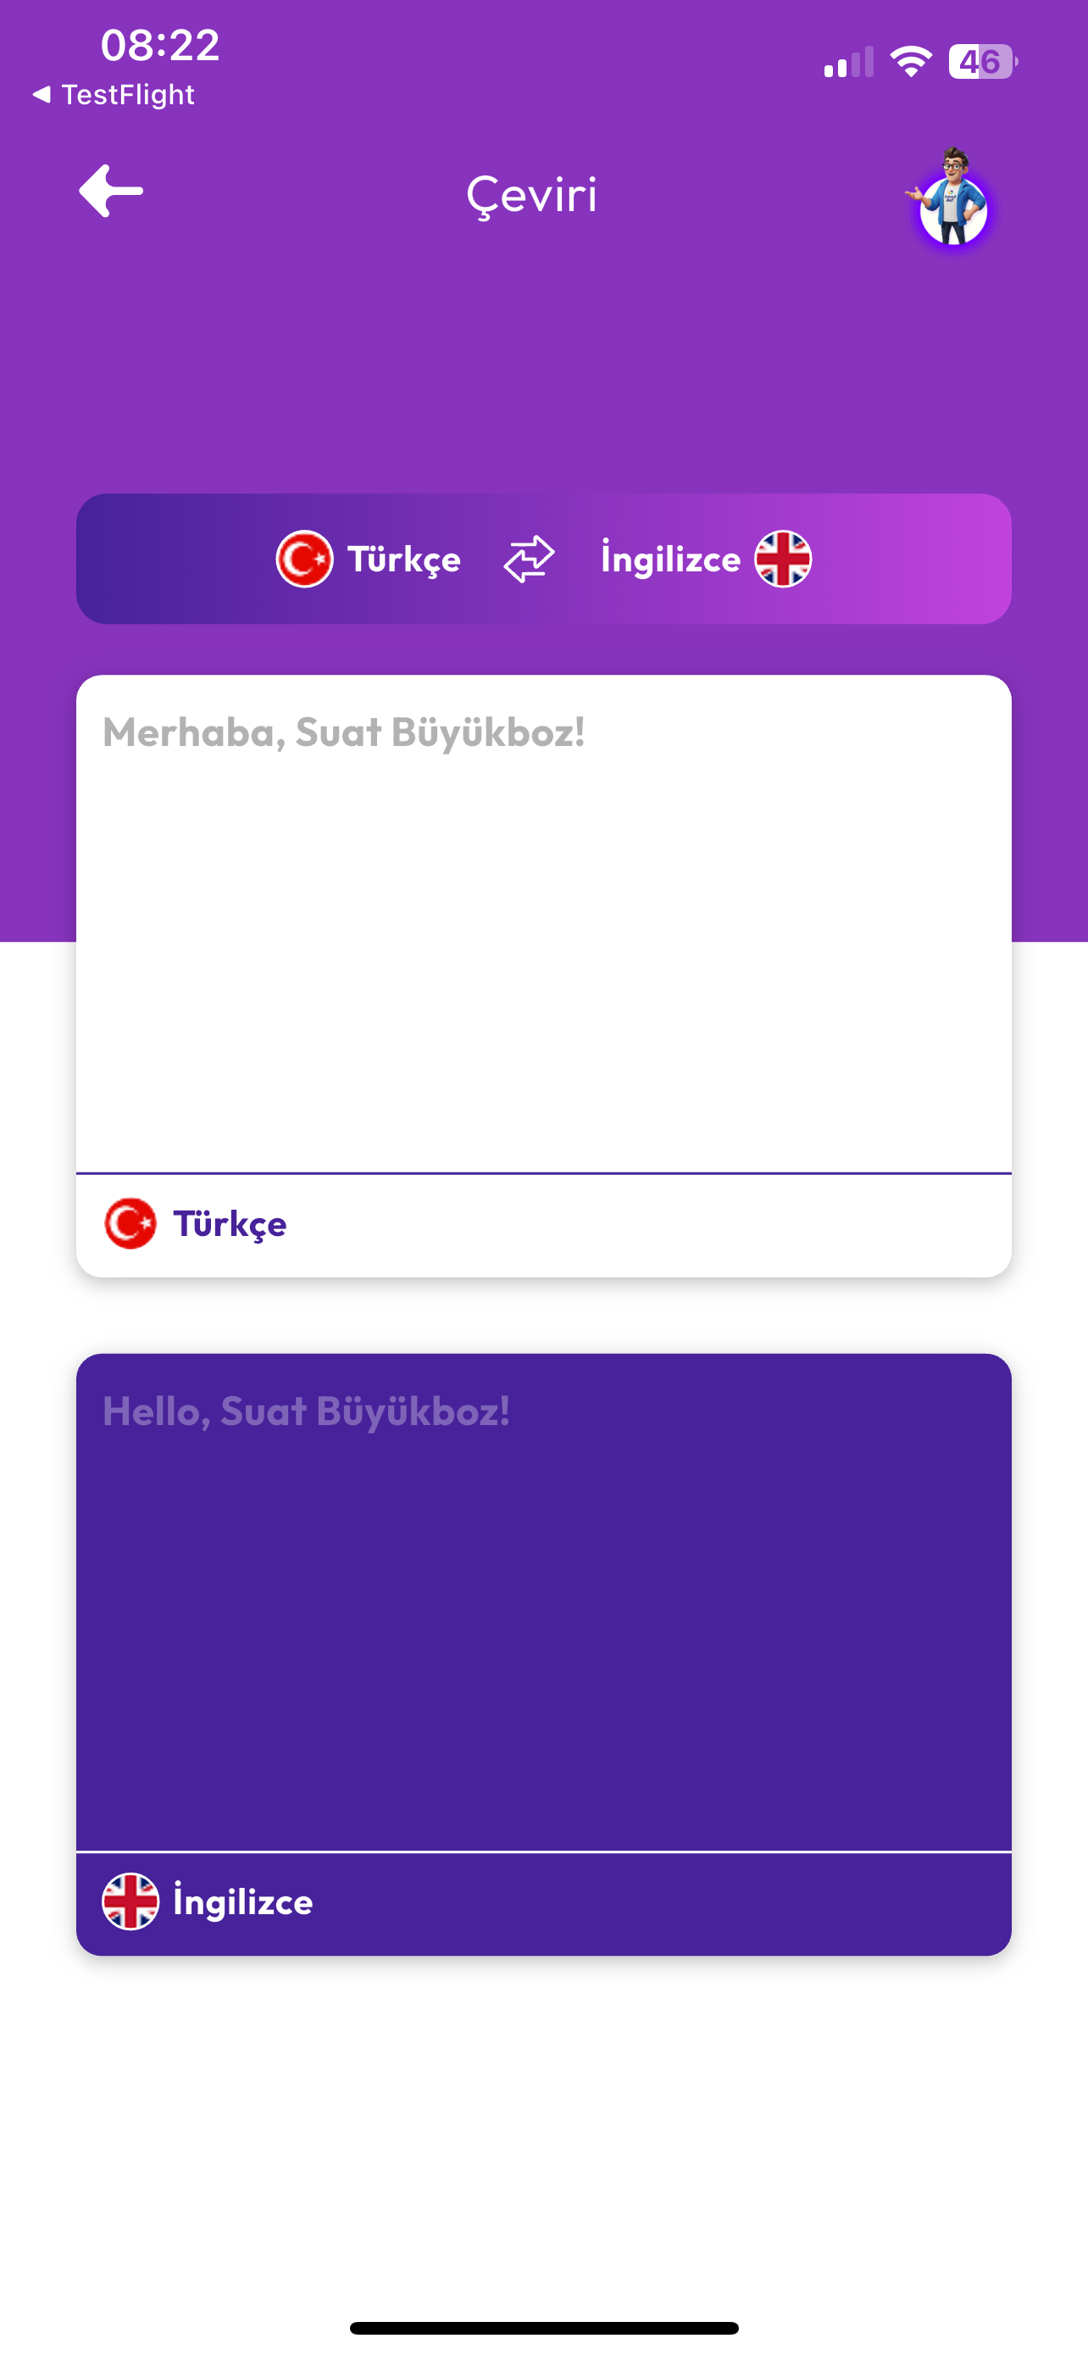Tap UK flag below the translation box
The image size is (1088, 2355).
click(130, 1901)
